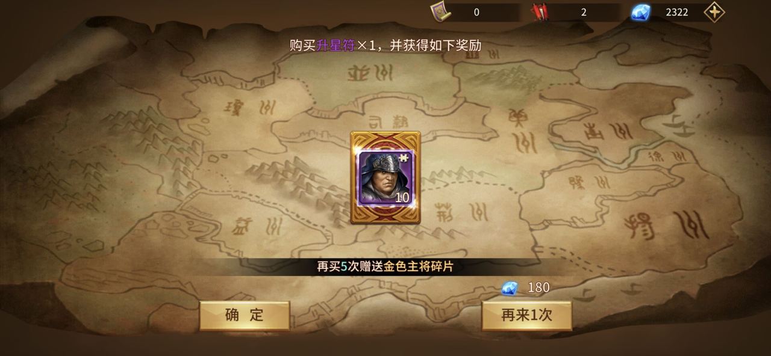
Task: Tap the red scroll count showing 2
Action: tap(584, 12)
